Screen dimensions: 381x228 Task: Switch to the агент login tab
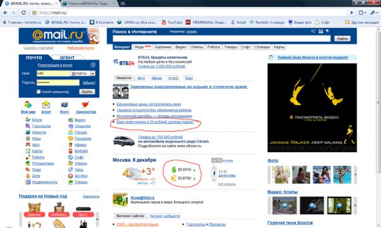click(x=67, y=58)
